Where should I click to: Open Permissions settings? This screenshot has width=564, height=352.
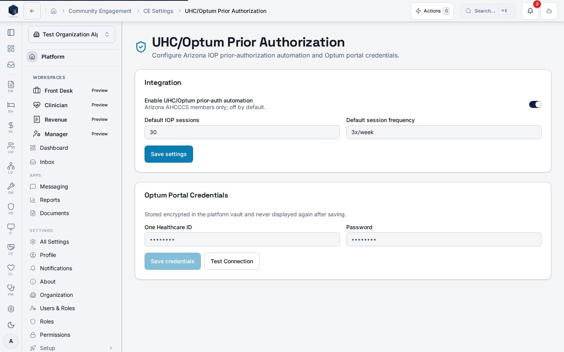(72, 335)
